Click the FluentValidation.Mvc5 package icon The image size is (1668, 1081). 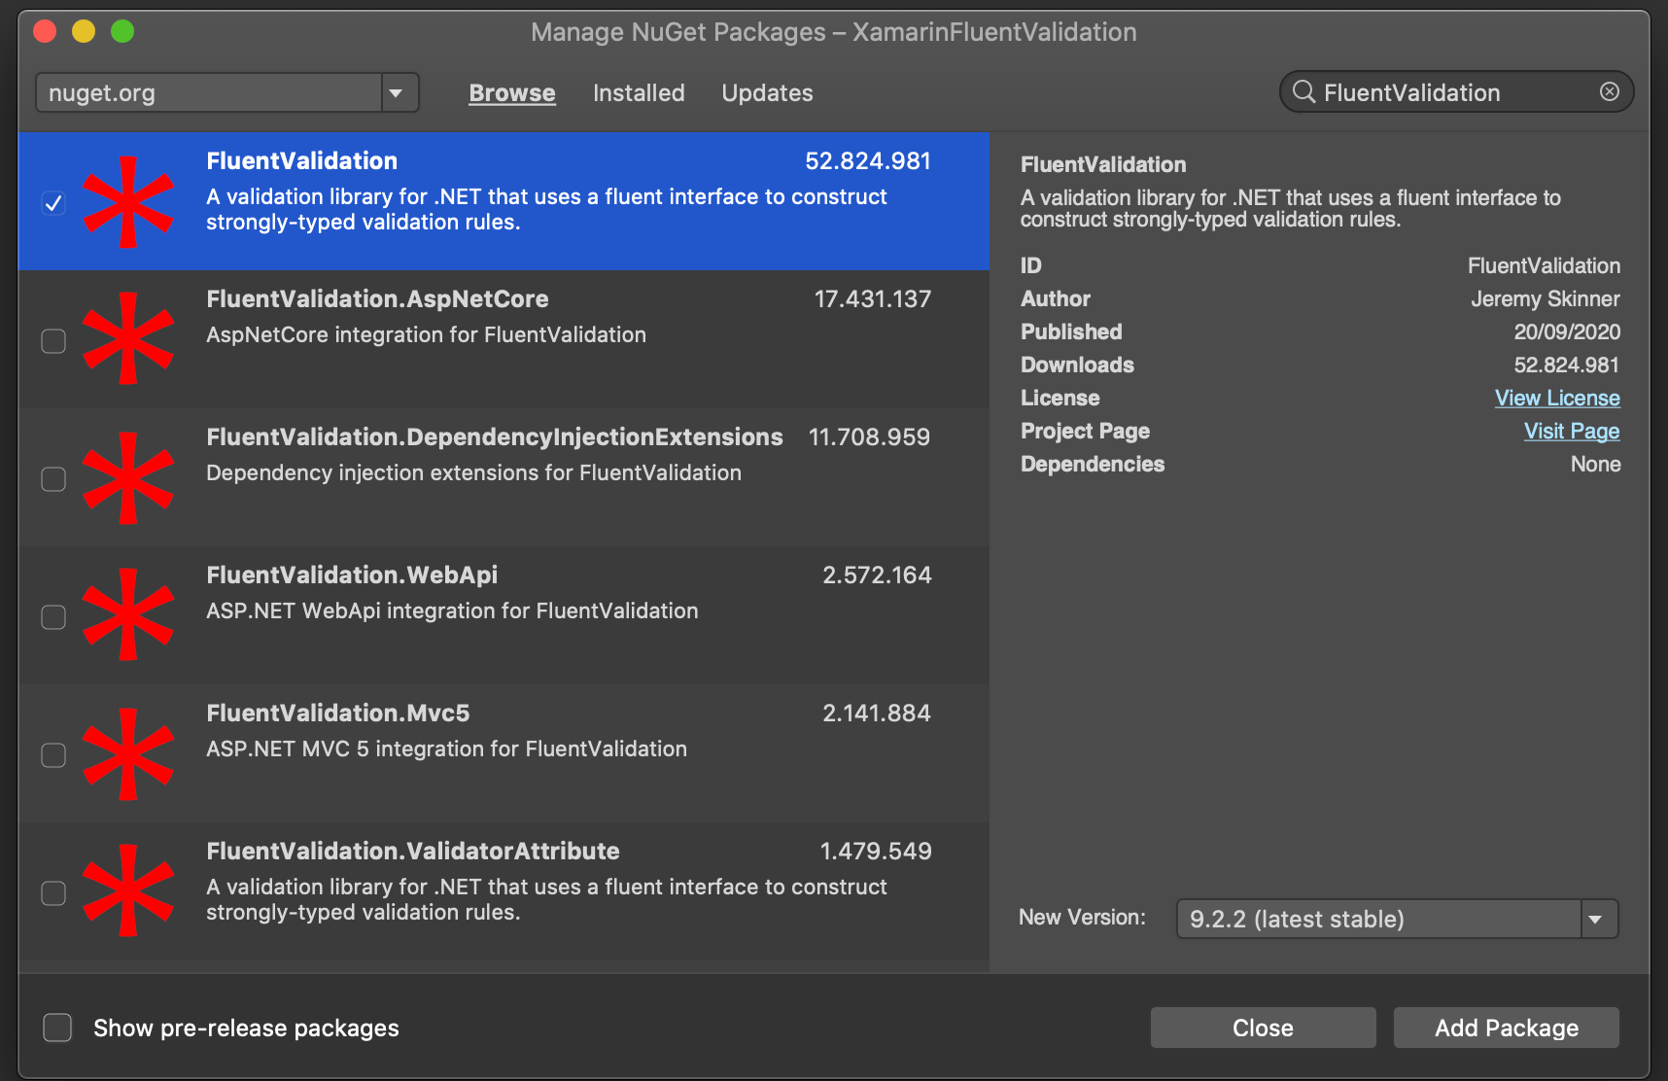pos(128,754)
